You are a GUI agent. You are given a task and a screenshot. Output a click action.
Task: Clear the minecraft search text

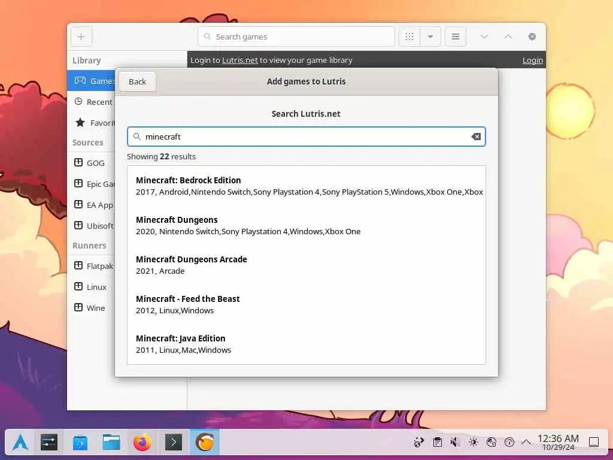click(x=476, y=137)
